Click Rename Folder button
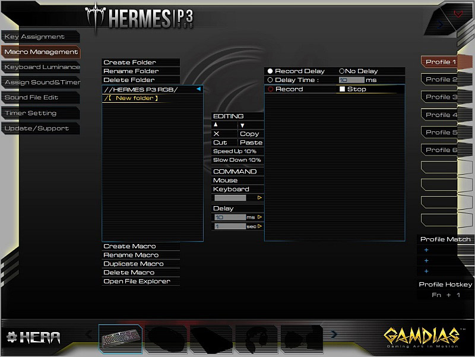Image resolution: width=475 pixels, height=357 pixels. click(x=141, y=71)
